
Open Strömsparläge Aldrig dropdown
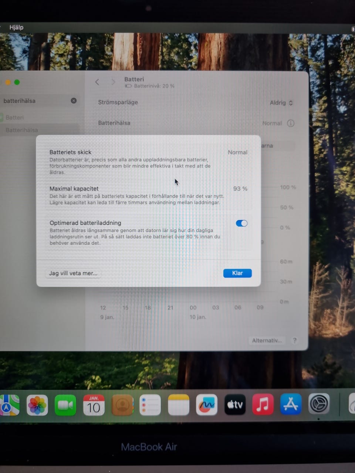coord(281,103)
